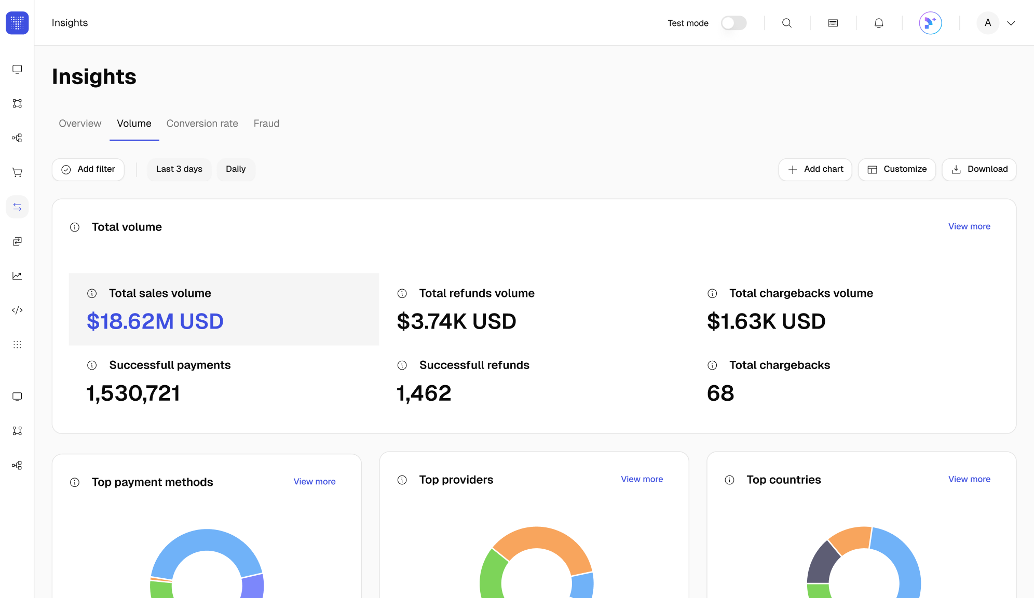Image resolution: width=1034 pixels, height=598 pixels.
Task: Click the Download button
Action: click(x=979, y=169)
